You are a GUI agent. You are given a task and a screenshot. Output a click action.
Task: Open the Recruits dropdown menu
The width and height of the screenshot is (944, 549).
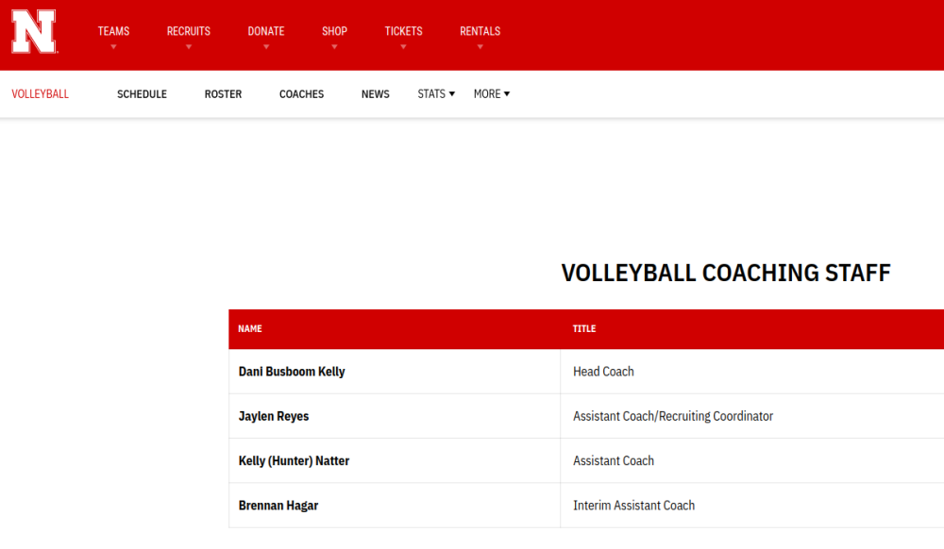point(188,32)
